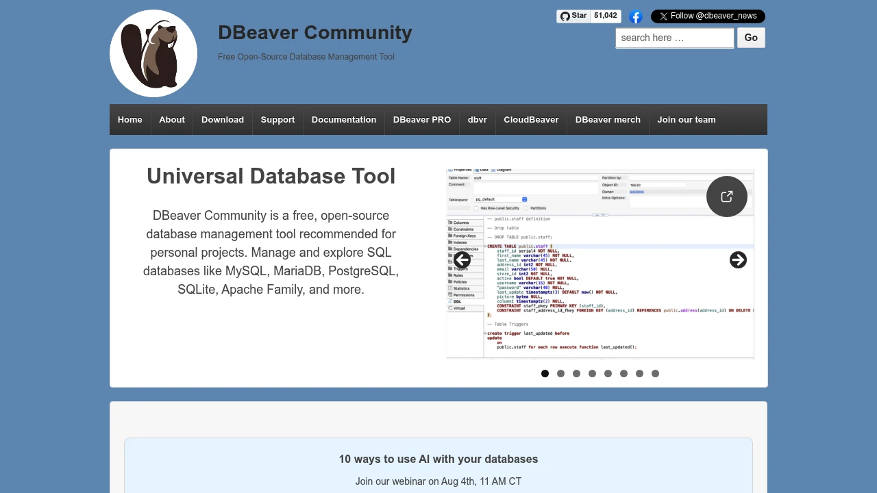The image size is (877, 493).
Task: Click the "Free Open-Source Database Management Tool" tagline
Action: click(306, 57)
